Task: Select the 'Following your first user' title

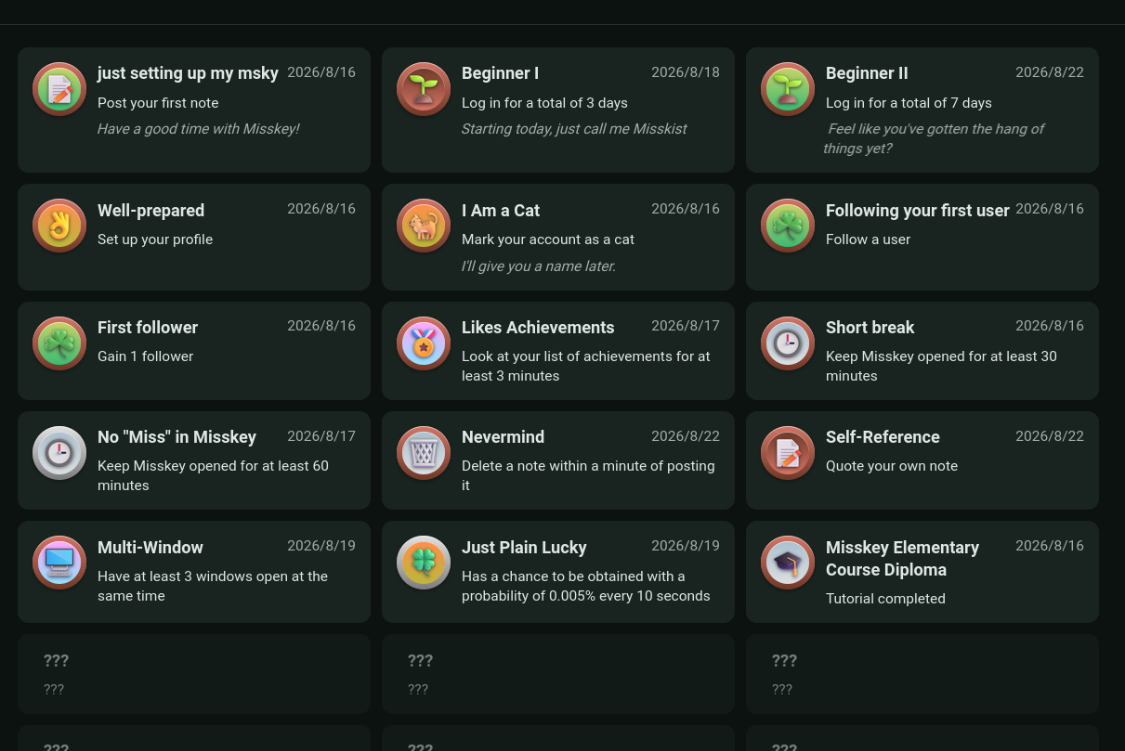Action: tap(918, 211)
